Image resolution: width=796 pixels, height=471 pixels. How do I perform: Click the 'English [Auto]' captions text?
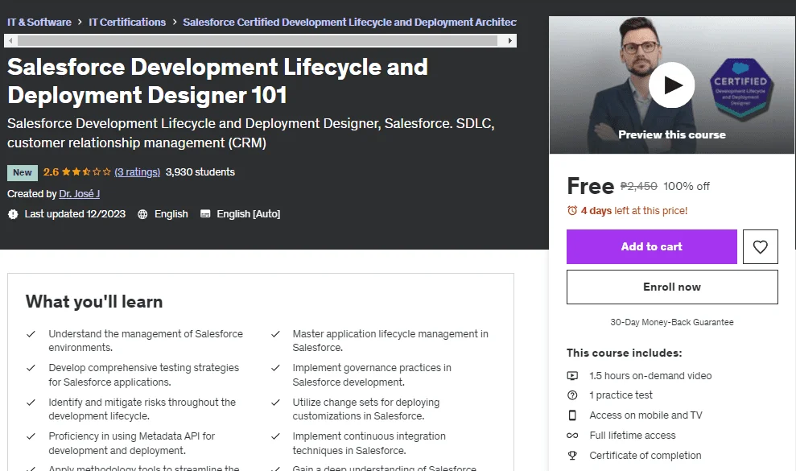coord(248,214)
